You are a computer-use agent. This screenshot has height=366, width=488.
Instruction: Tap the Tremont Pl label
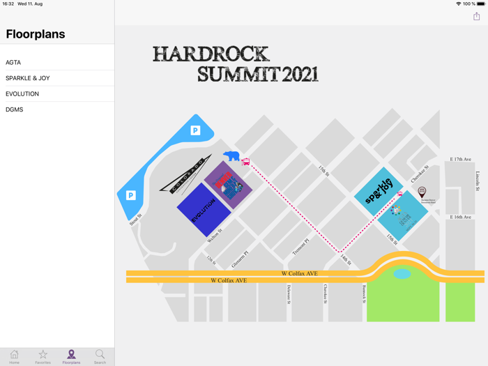(300, 247)
